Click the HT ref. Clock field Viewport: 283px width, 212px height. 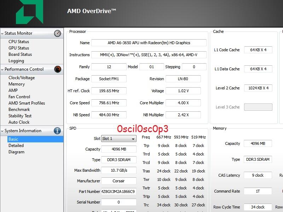(x=109, y=91)
